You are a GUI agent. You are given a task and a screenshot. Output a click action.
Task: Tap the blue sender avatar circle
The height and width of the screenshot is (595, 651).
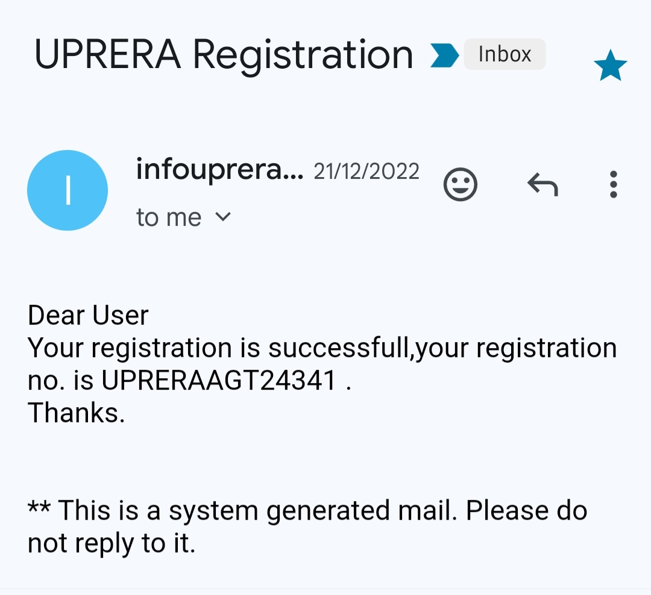68,190
